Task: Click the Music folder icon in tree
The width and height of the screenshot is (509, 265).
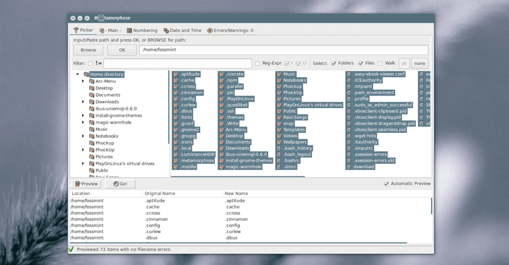Action: [x=91, y=129]
